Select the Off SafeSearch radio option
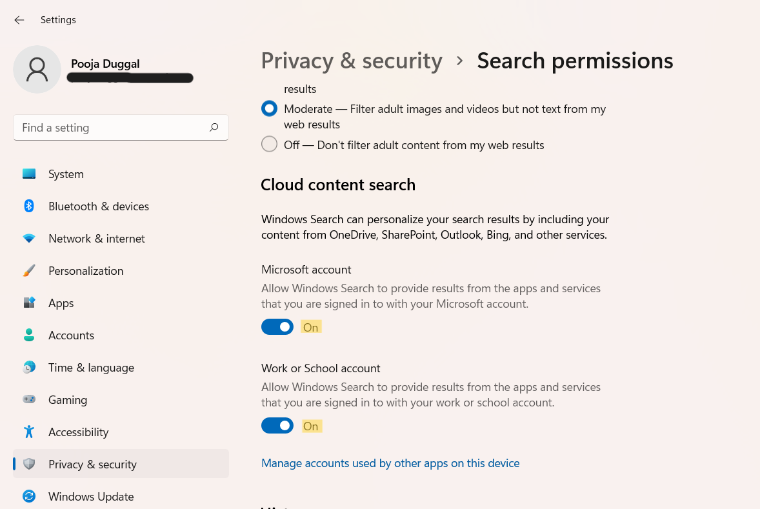 tap(269, 145)
